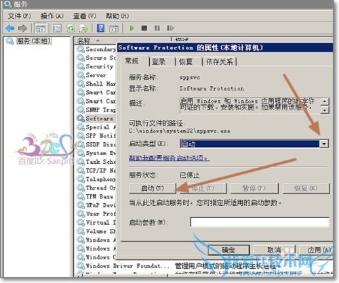Click the Restart service toolbar icon
Viewport: 339px width, 283px height.
[170, 28]
